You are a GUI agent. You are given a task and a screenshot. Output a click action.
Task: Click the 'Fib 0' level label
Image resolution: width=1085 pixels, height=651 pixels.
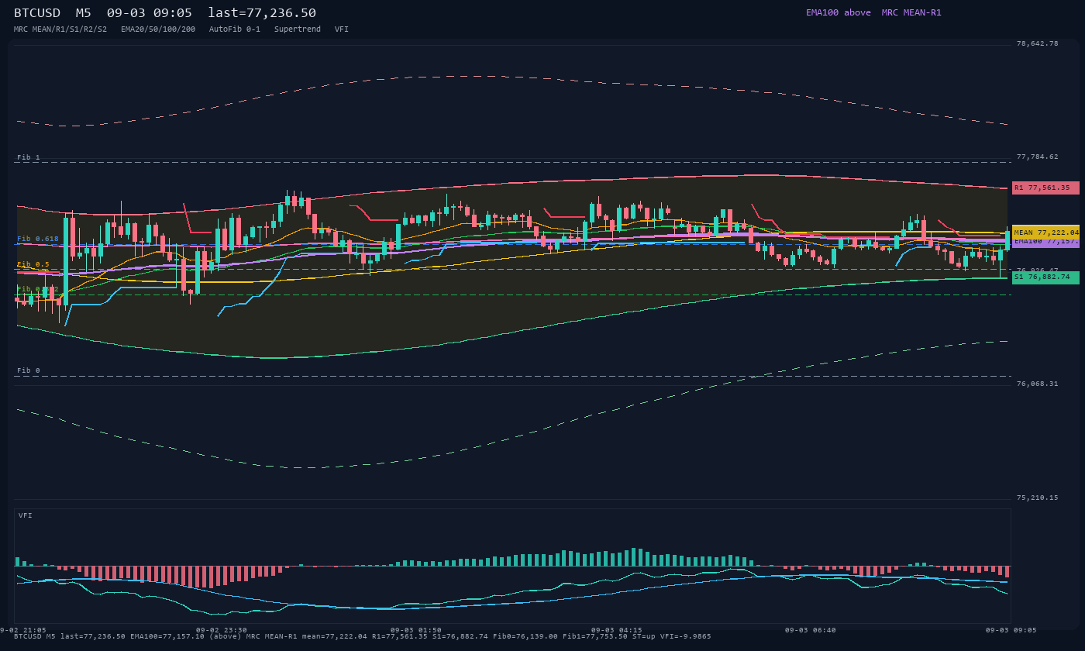pos(29,370)
